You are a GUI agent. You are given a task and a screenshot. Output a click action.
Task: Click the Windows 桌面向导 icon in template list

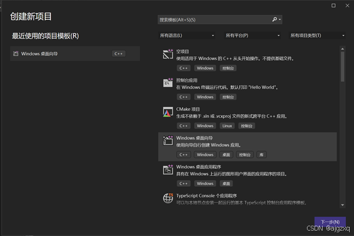coord(168,140)
